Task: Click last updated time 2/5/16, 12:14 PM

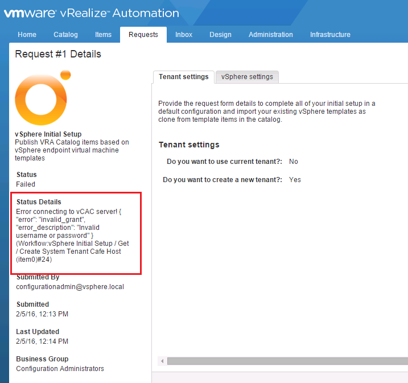Action: [42, 341]
